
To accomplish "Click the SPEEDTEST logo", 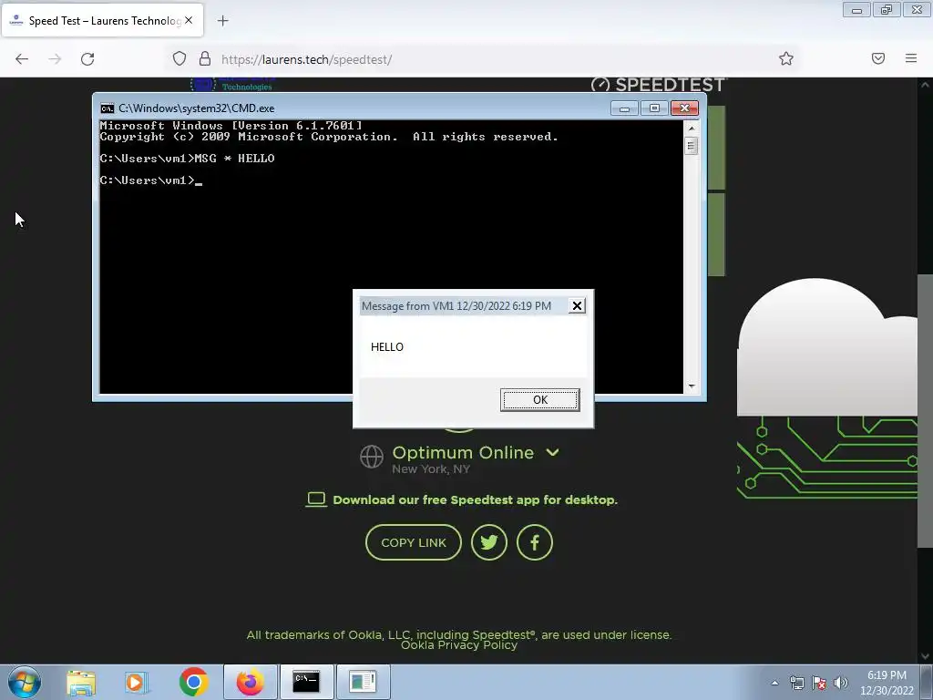I will 659,85.
